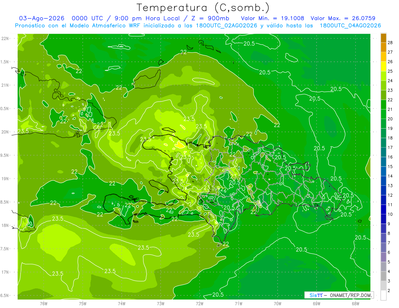Click the "ONAMET/REP.DOM." credit label
Screen dimensions: 399x308
click(350, 295)
